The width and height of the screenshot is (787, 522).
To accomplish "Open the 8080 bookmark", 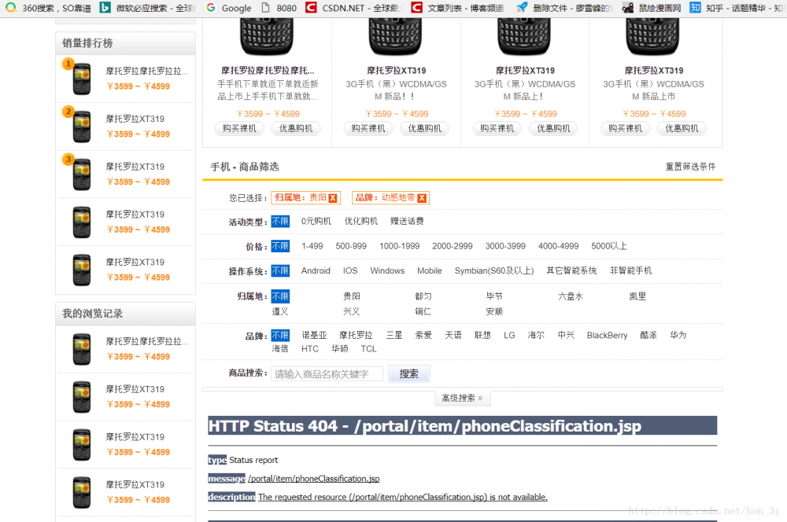I will tap(279, 8).
